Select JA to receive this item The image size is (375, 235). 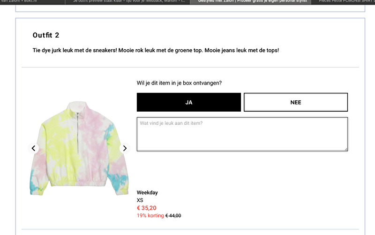[189, 102]
